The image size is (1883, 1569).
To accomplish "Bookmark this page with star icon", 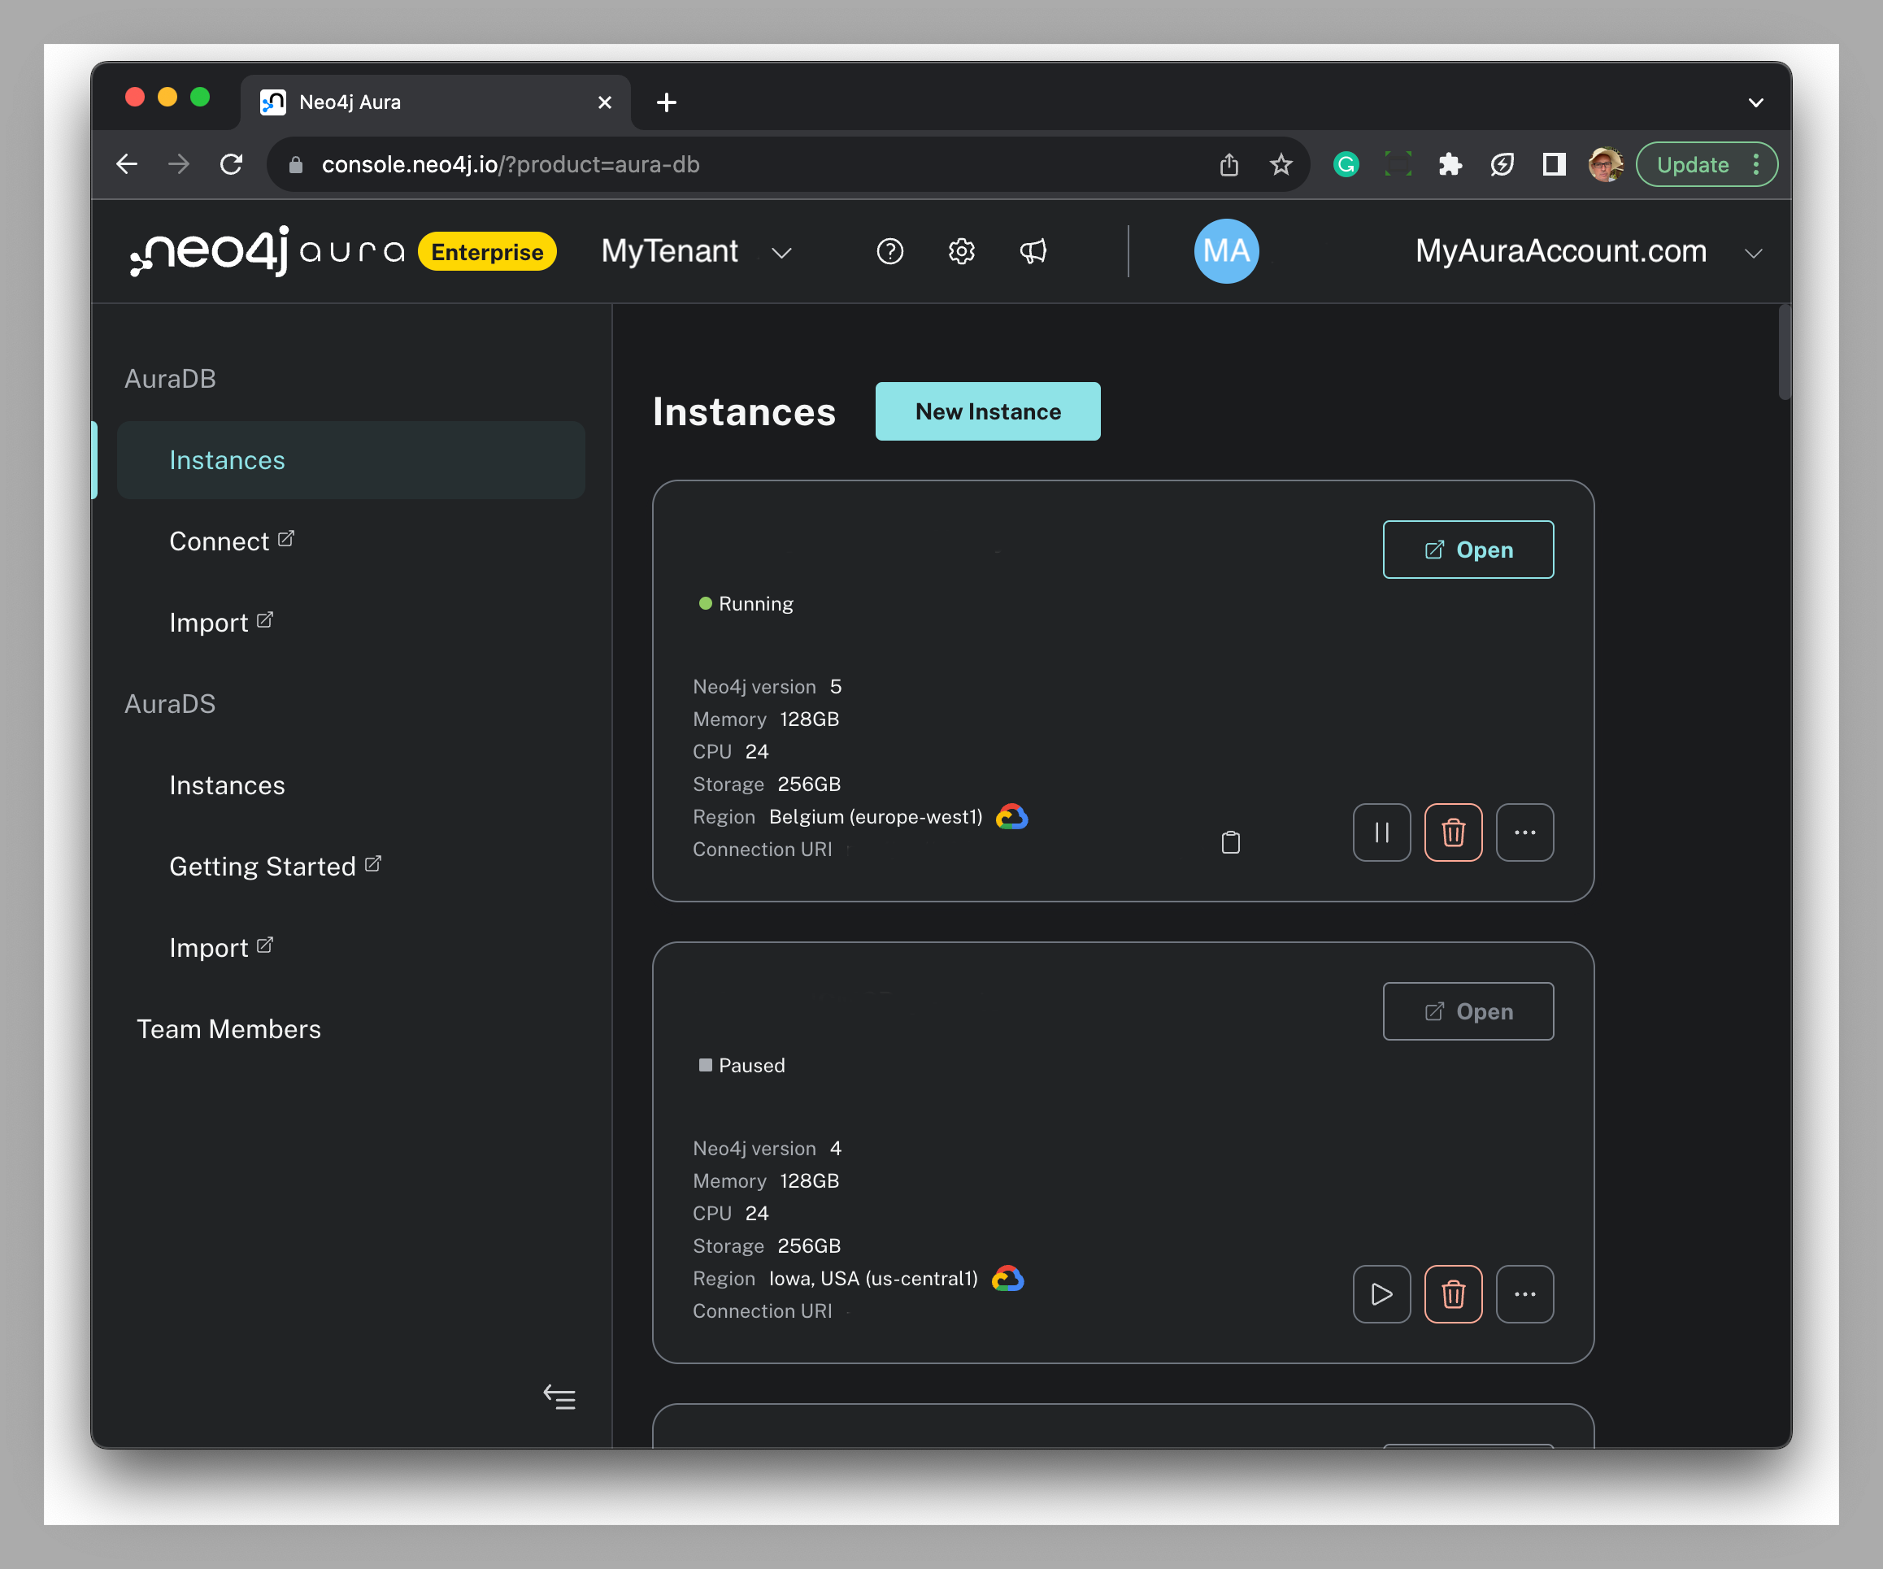I will [x=1281, y=164].
